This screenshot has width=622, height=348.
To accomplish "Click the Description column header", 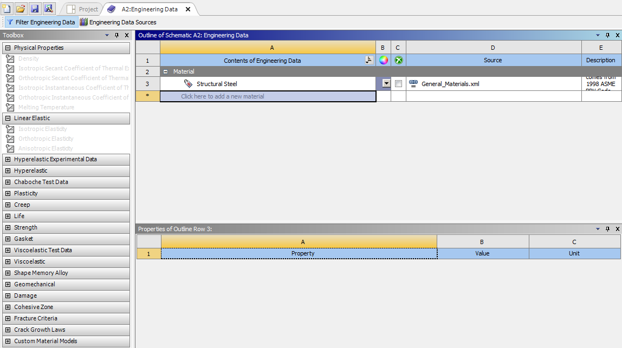I will click(x=600, y=60).
